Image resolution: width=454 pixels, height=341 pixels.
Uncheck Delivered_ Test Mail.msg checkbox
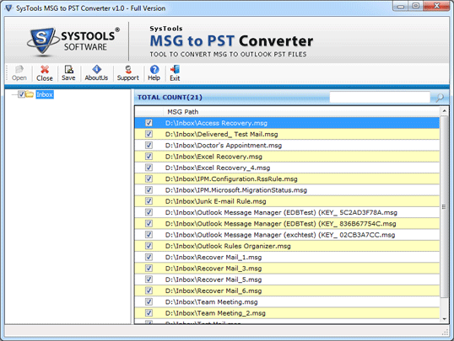(149, 134)
